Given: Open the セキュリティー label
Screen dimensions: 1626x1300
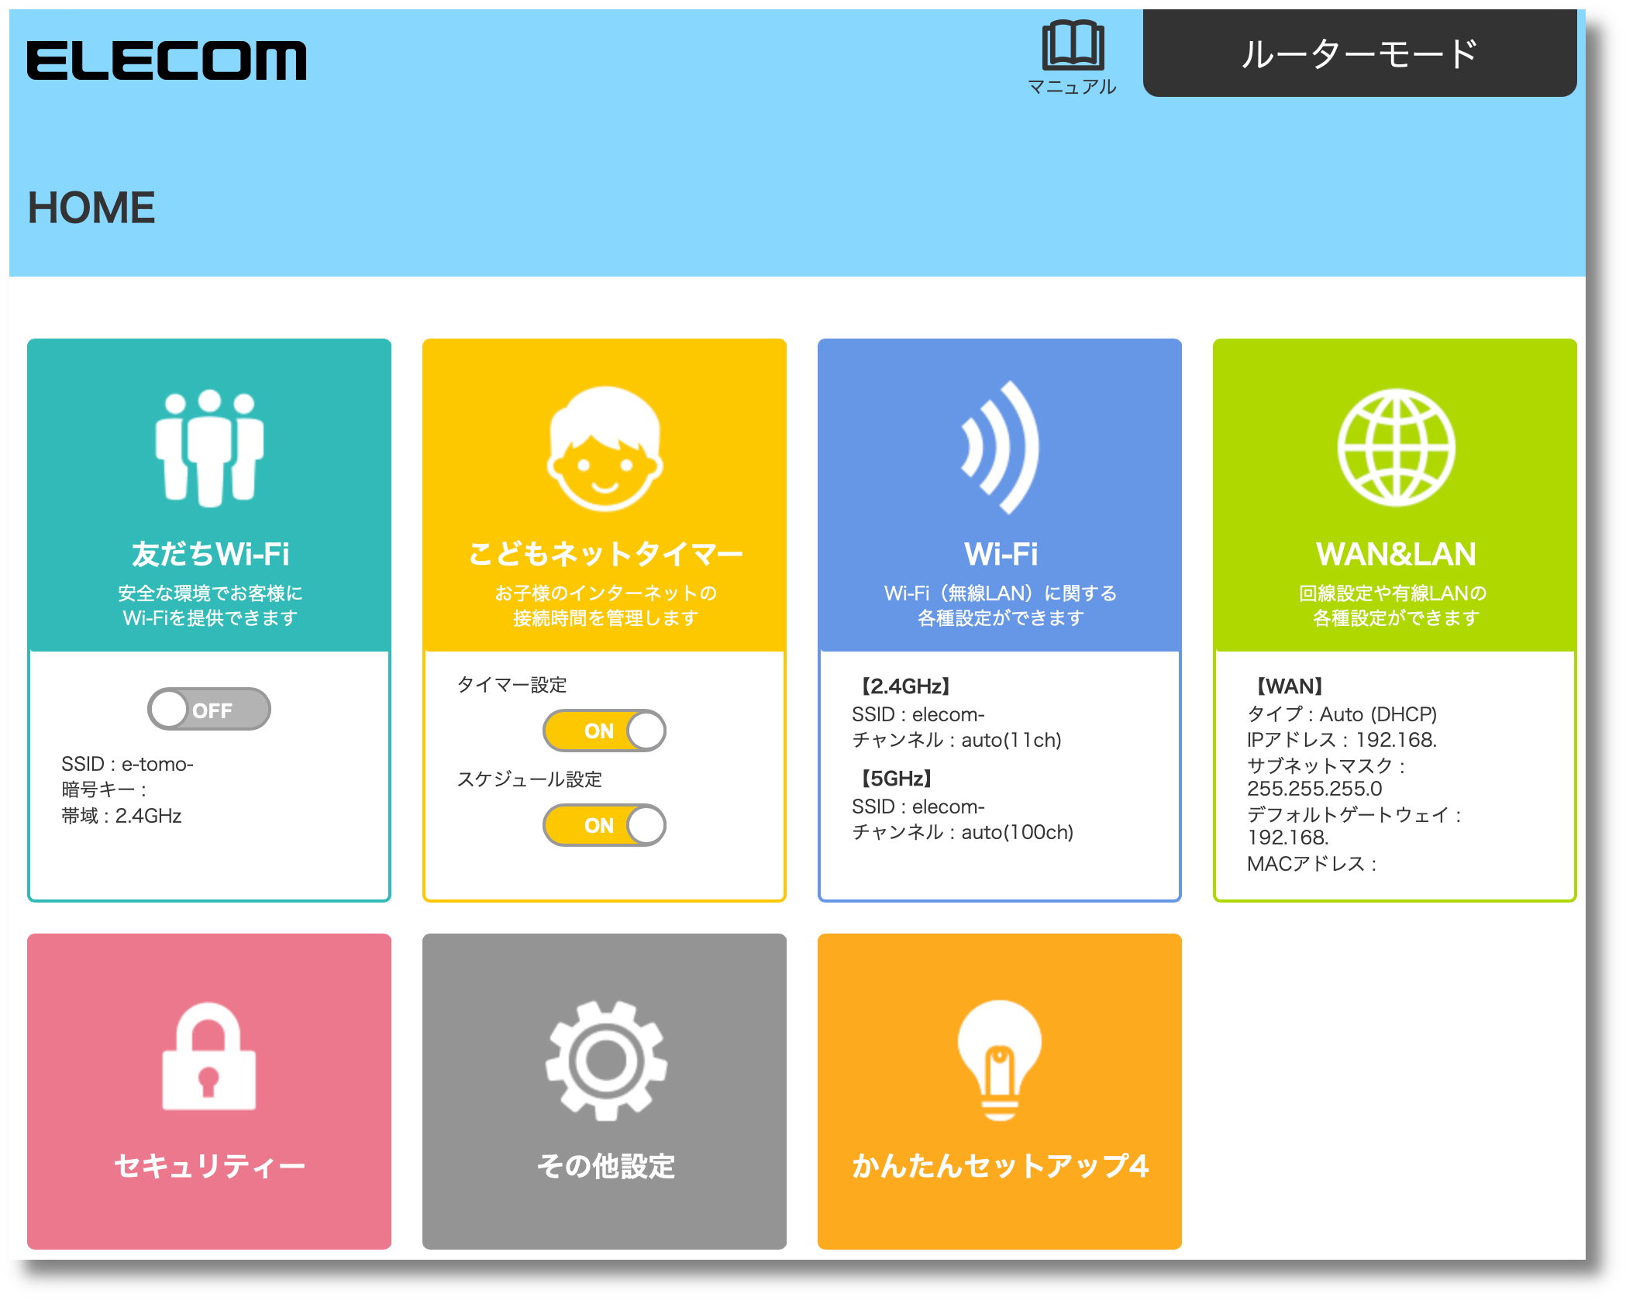Looking at the screenshot, I should click(x=209, y=1166).
